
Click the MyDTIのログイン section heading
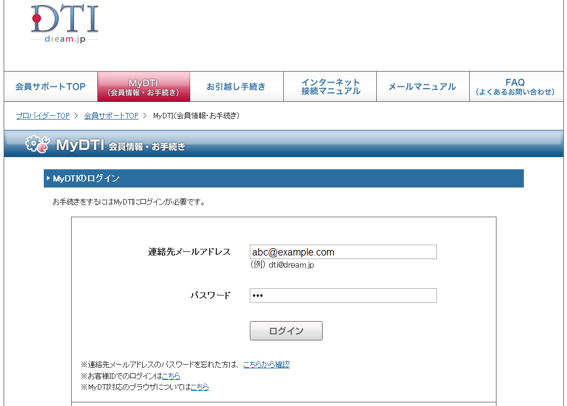[x=283, y=178]
